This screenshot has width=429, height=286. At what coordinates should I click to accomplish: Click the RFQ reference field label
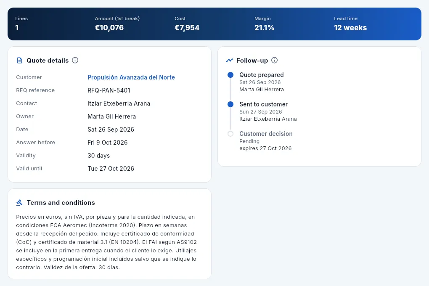pyautogui.click(x=35, y=90)
